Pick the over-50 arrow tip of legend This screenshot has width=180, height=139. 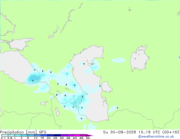point(90,135)
